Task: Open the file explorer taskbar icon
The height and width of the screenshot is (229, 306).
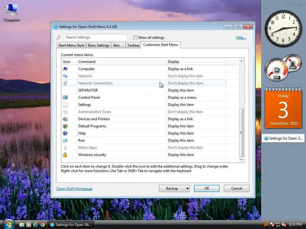Action: [x=22, y=225]
